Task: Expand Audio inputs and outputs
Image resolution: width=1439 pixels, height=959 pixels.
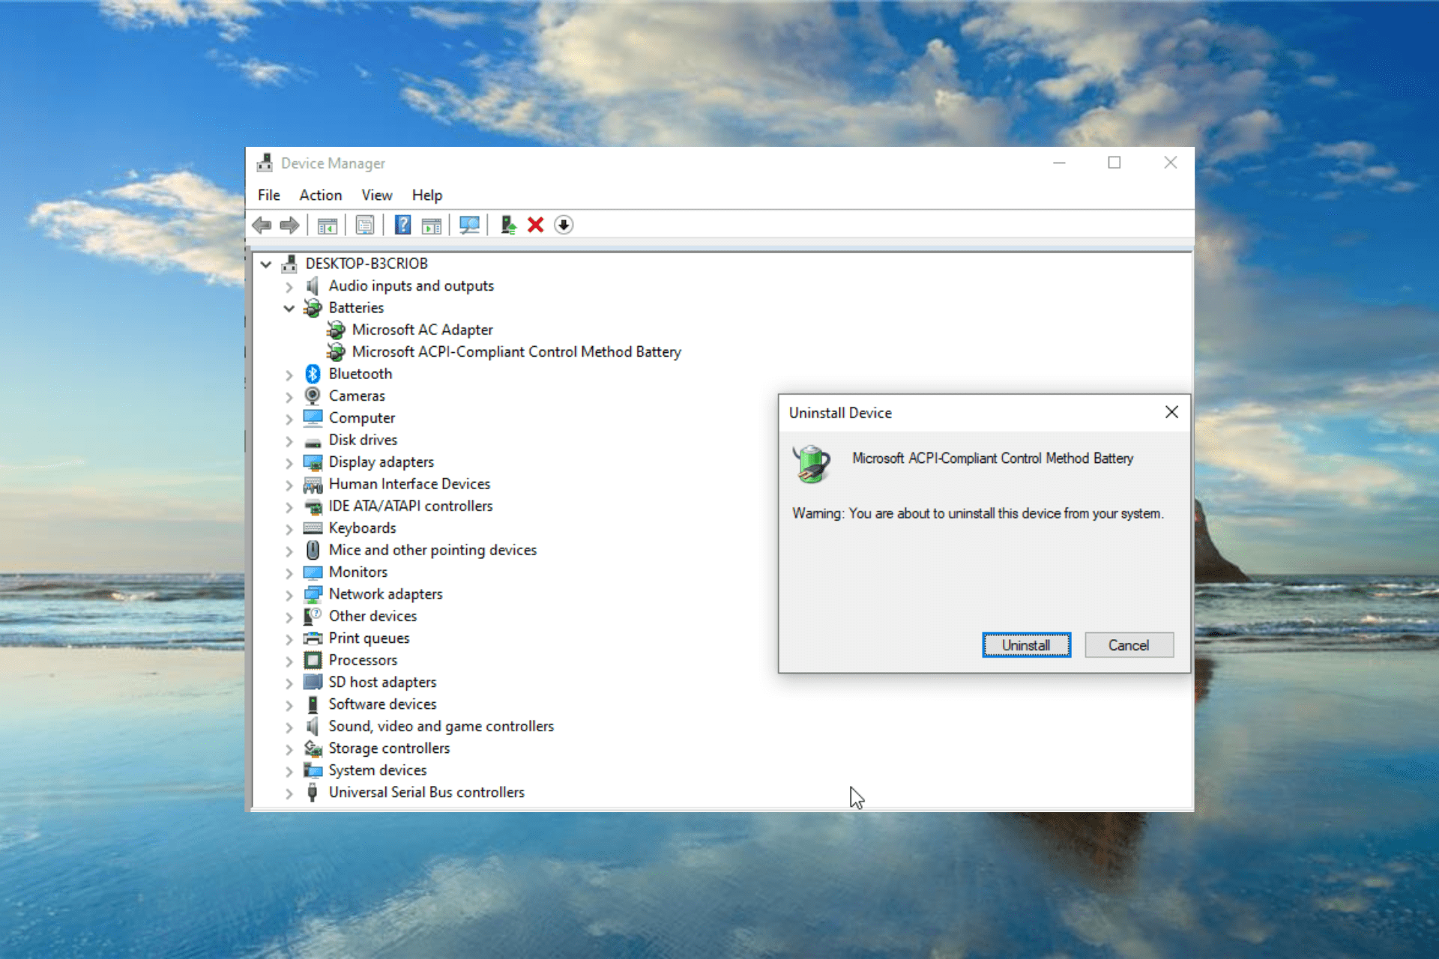Action: coord(289,286)
